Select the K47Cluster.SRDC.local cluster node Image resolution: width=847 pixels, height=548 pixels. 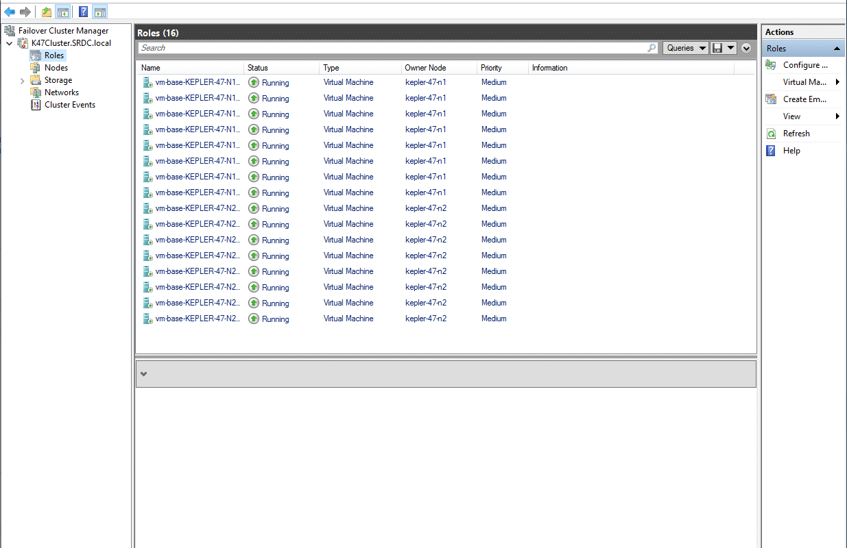click(x=71, y=43)
